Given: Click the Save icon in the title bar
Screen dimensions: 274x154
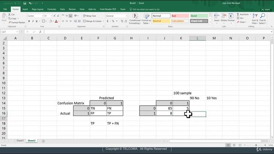Looking at the screenshot, I should (x=25, y=3).
